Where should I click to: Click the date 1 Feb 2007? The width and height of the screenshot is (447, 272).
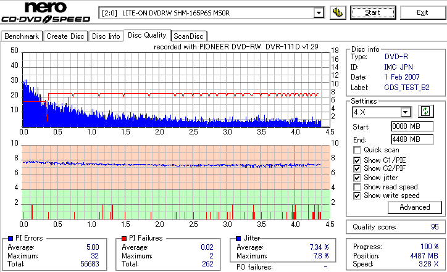(402, 77)
